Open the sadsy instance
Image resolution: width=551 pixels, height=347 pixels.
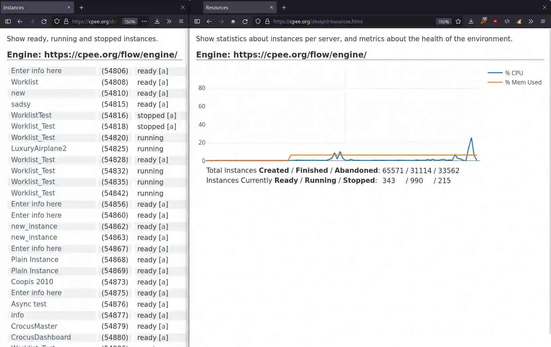click(21, 104)
